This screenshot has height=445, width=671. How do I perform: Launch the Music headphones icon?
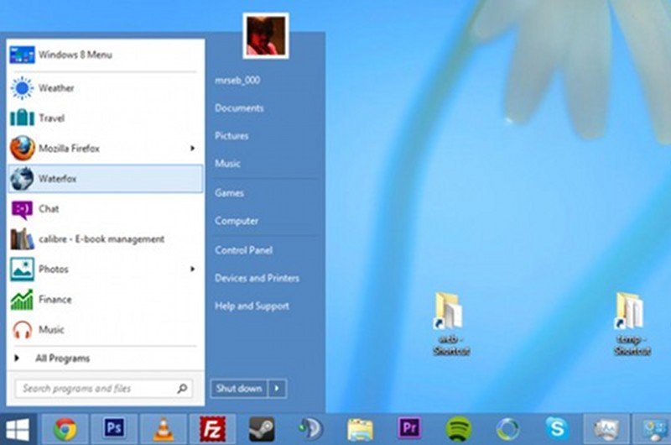tap(23, 330)
